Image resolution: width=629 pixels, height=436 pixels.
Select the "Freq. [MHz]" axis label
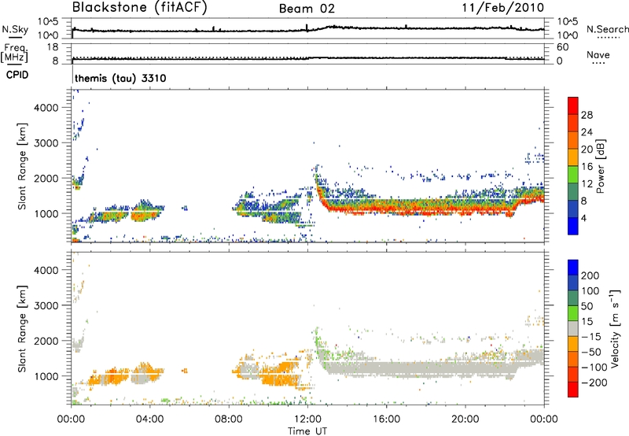tap(14, 53)
